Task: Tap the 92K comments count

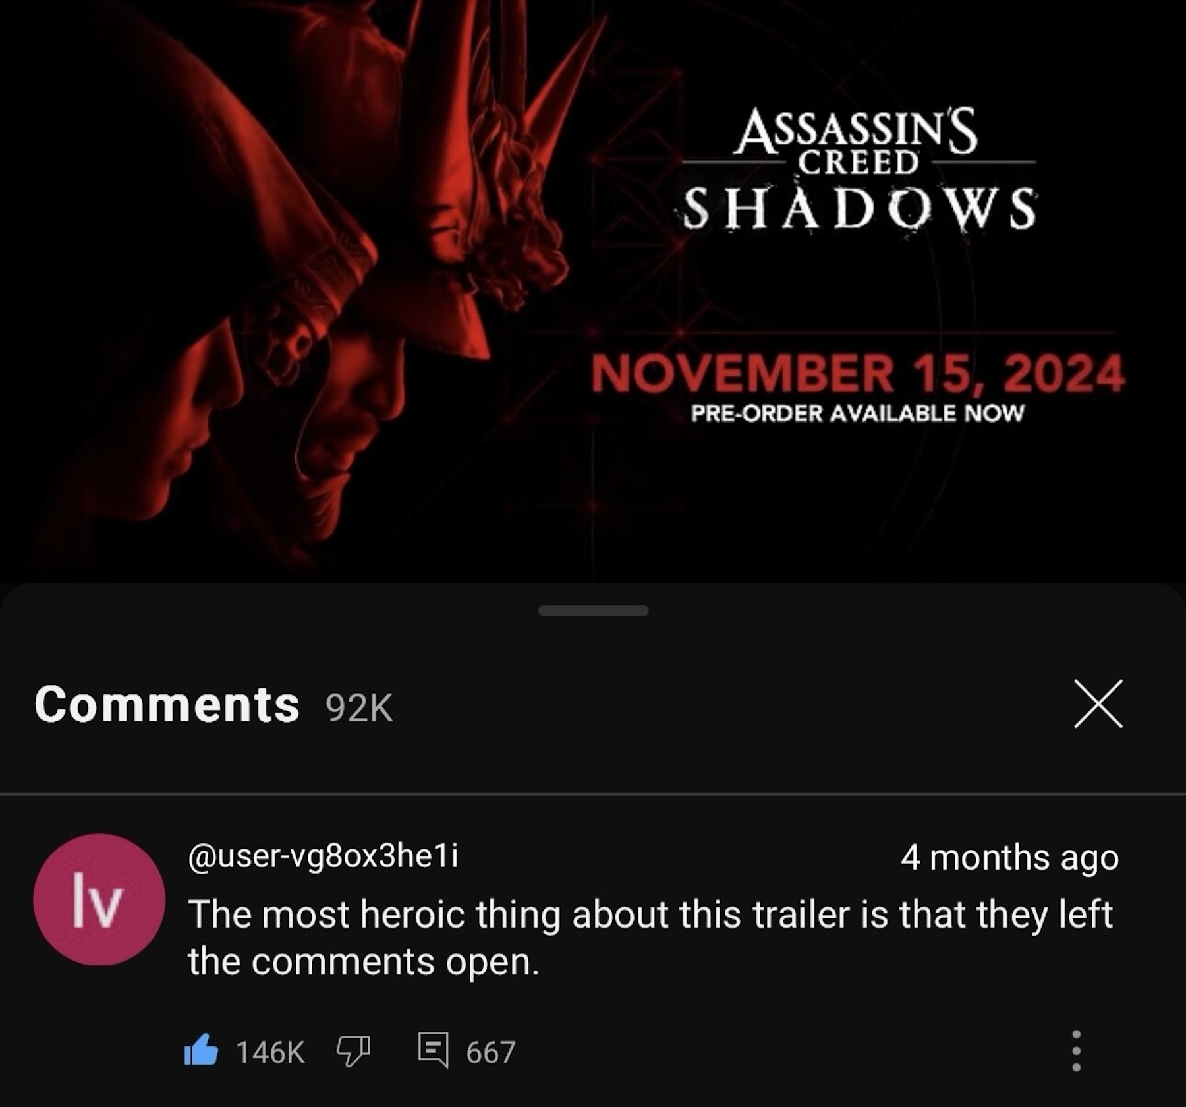Action: 360,707
